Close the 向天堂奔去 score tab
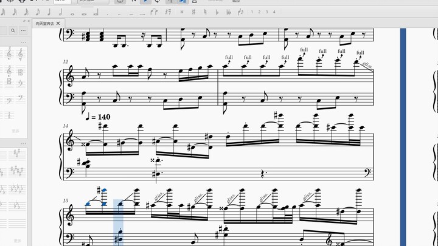This screenshot has width=438, height=246. [x=58, y=24]
